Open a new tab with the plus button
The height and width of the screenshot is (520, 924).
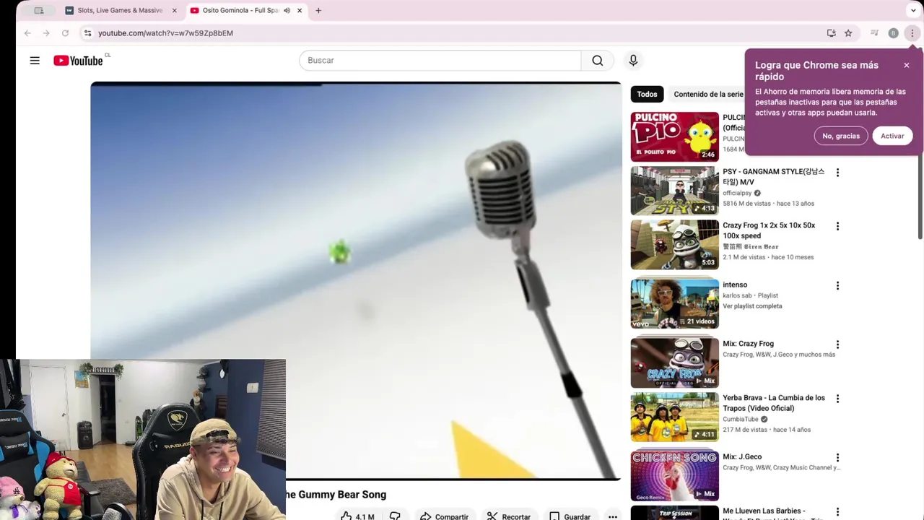click(x=318, y=11)
